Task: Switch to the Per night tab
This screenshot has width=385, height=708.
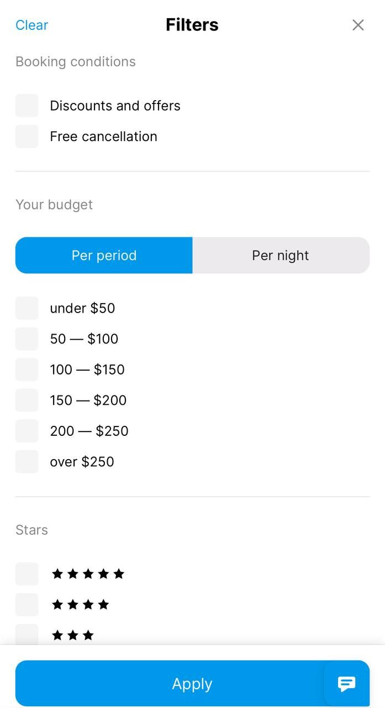Action: point(281,255)
